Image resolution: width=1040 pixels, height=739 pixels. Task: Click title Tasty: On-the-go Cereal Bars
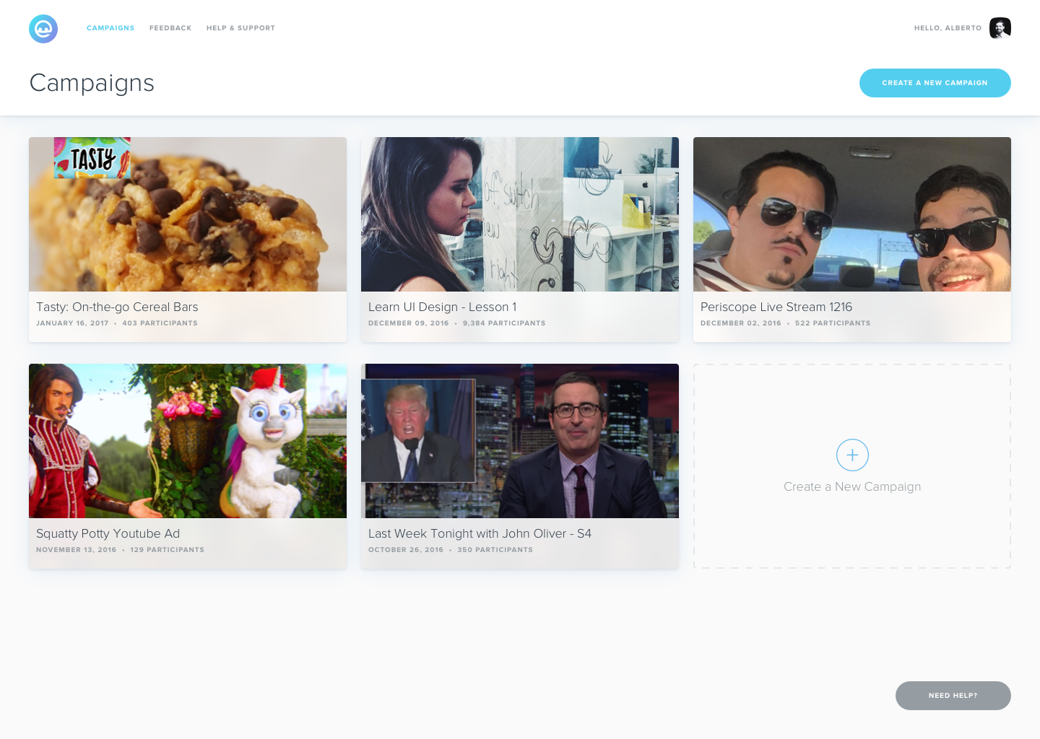(117, 307)
